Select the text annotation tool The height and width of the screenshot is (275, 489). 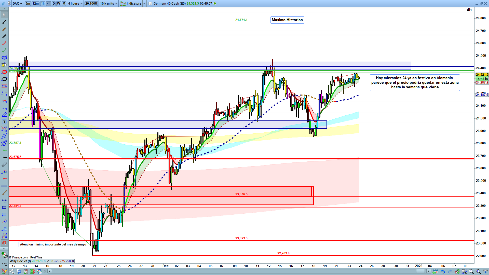(x=4, y=122)
